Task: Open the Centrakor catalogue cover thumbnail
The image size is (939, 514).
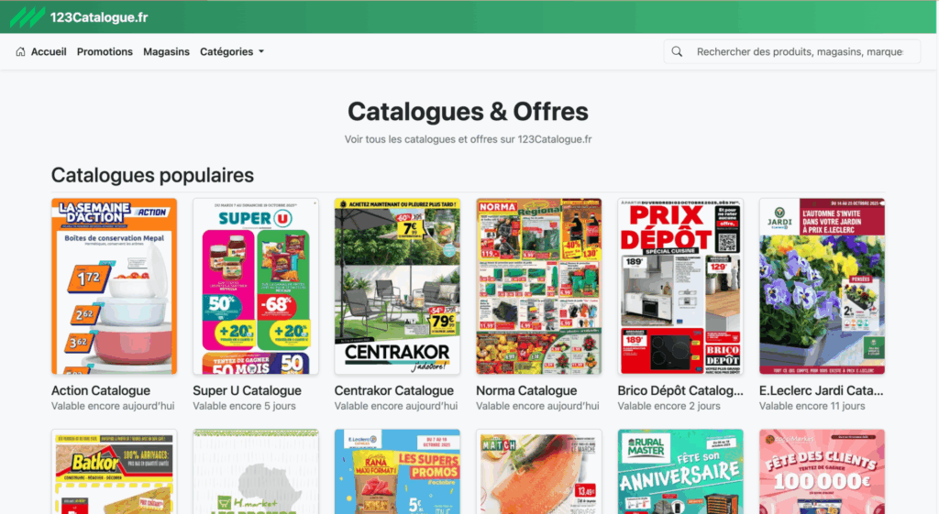Action: (398, 287)
